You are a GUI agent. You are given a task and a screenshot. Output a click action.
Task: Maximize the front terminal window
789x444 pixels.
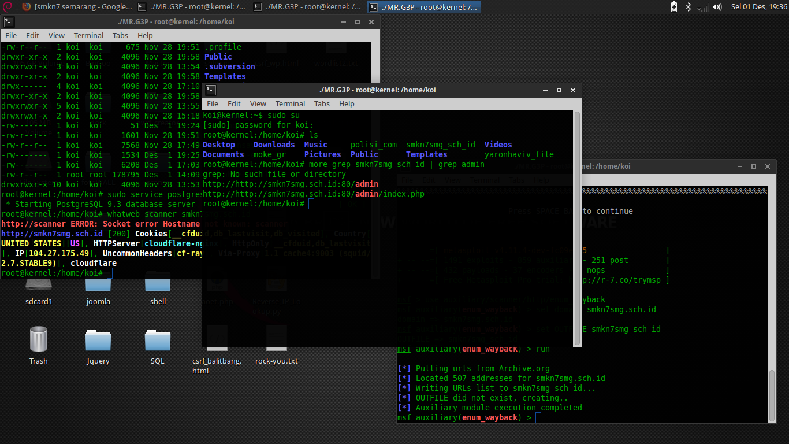(559, 90)
